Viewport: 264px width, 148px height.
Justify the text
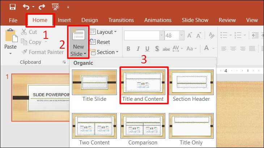tap(252, 49)
